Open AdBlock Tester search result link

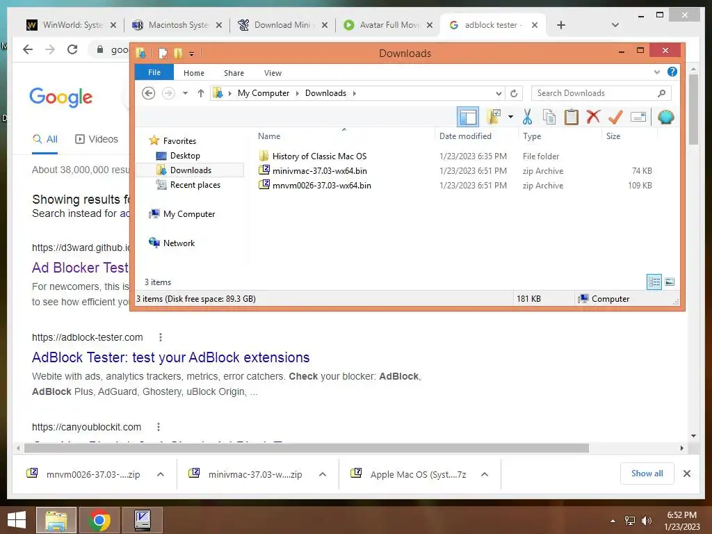(x=171, y=357)
